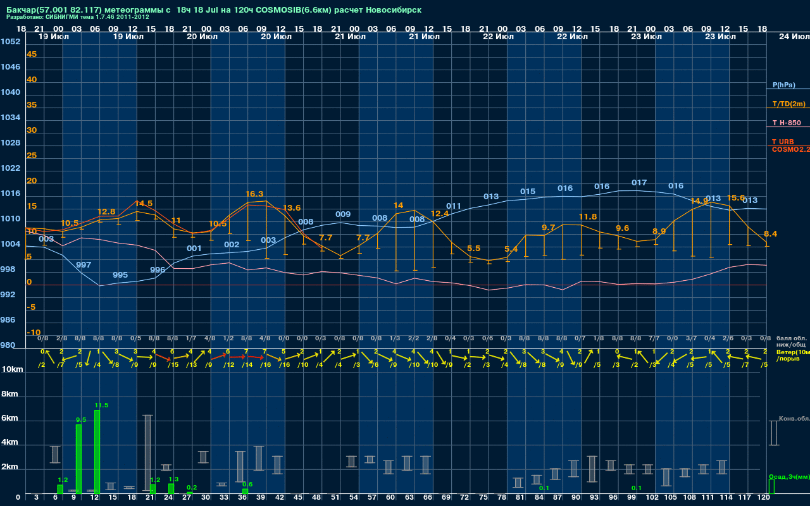Click the convective cloud bracket legend symbol
Viewport: 810px width, 506px height.
pos(773,433)
